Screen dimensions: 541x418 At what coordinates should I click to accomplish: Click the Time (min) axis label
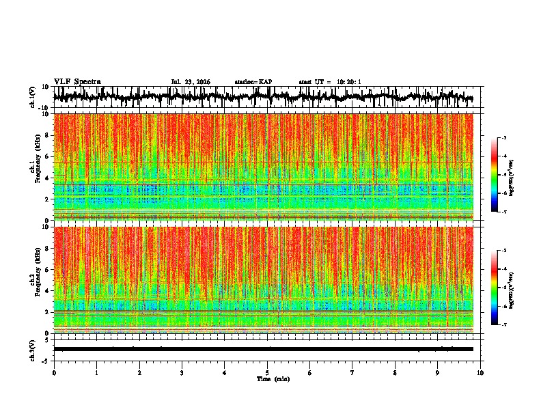(273, 379)
